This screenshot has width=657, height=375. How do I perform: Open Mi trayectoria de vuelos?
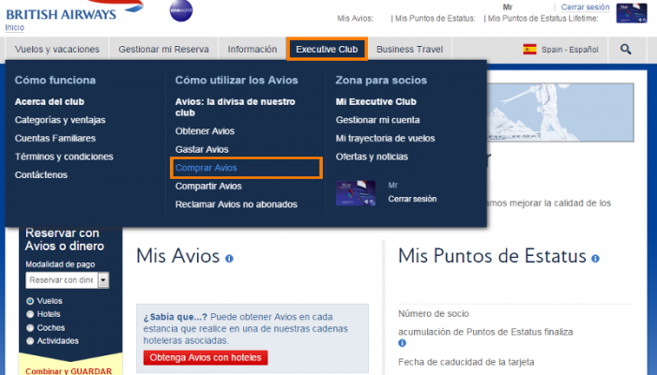click(385, 139)
